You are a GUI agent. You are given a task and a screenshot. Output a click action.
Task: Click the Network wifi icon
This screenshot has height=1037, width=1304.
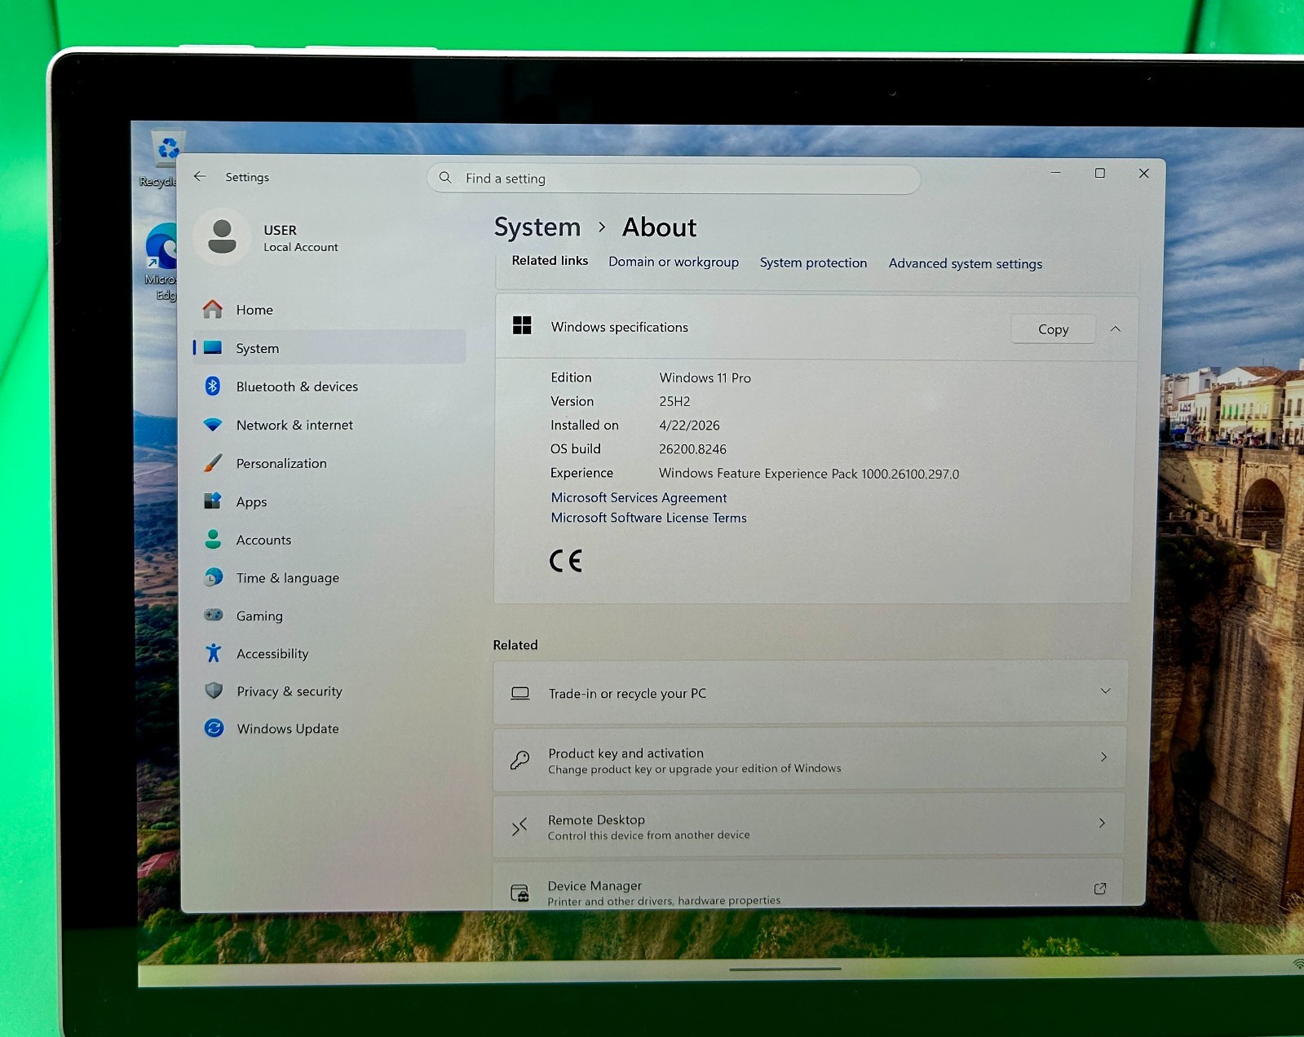(213, 424)
